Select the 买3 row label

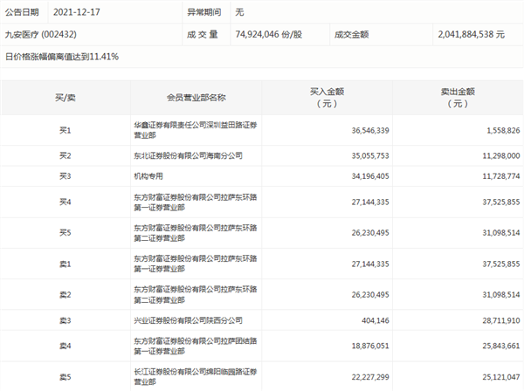click(x=65, y=176)
